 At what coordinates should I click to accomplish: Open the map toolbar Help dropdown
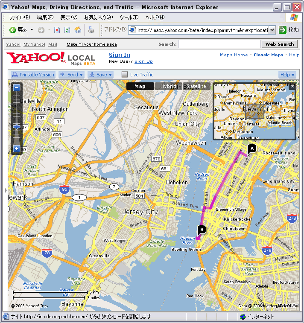point(287,75)
